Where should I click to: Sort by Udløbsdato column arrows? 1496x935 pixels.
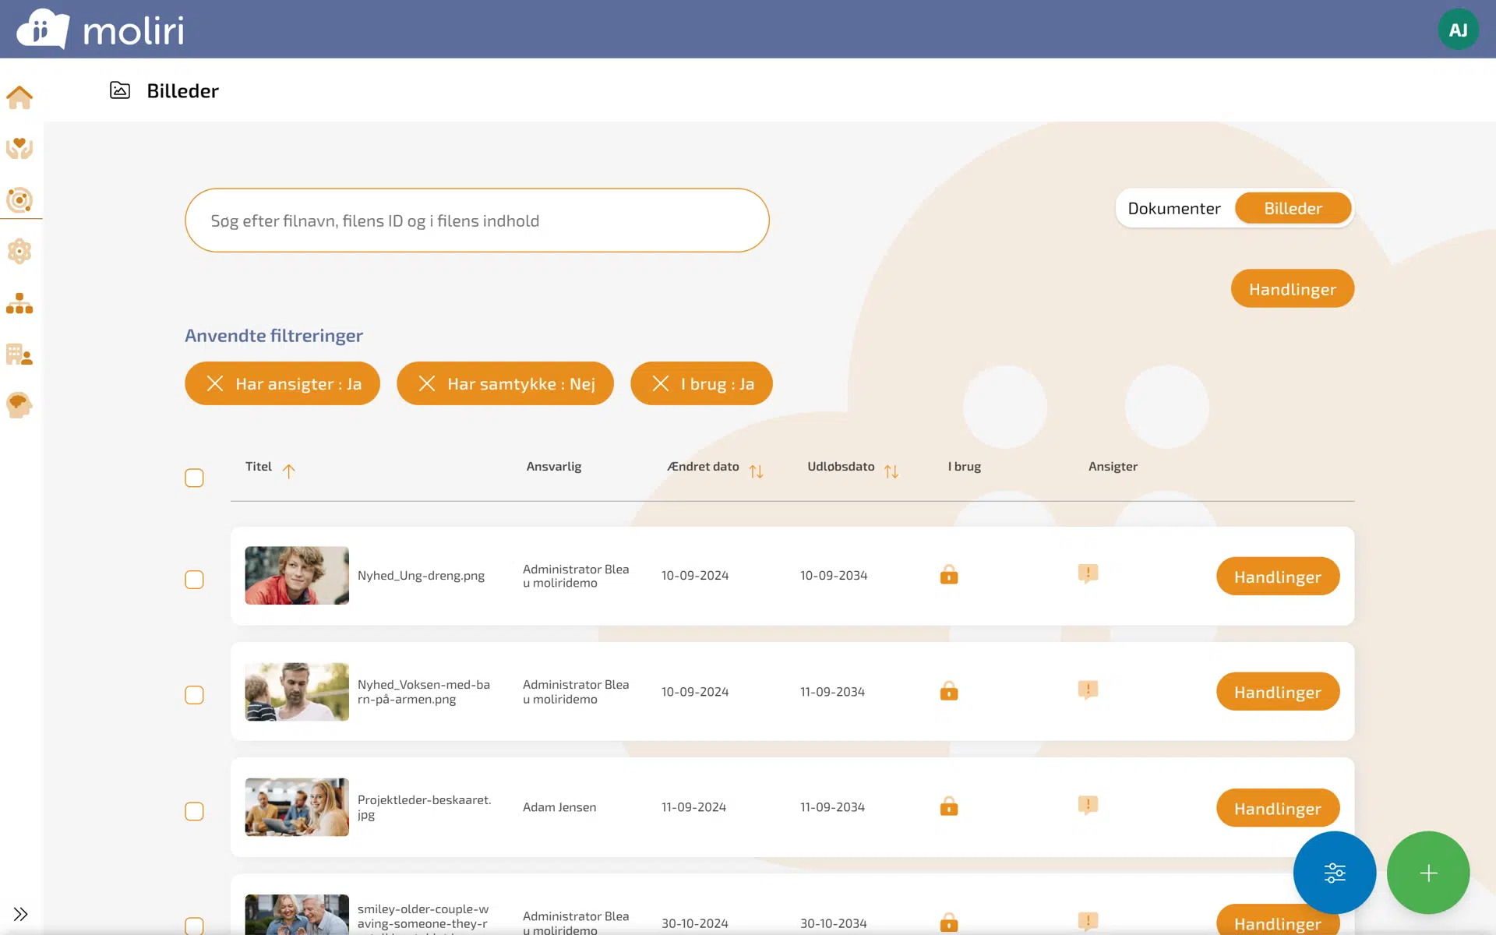pyautogui.click(x=891, y=471)
